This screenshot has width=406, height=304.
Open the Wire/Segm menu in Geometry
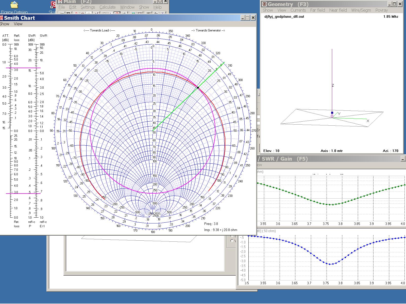pyautogui.click(x=361, y=10)
